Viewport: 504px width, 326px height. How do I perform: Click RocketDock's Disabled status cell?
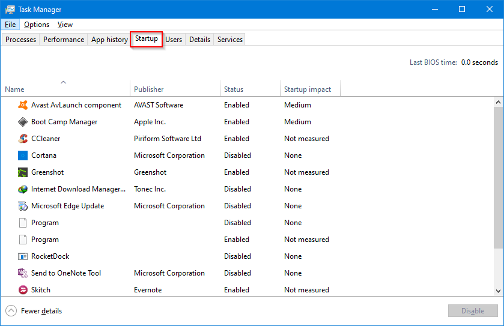pyautogui.click(x=237, y=256)
